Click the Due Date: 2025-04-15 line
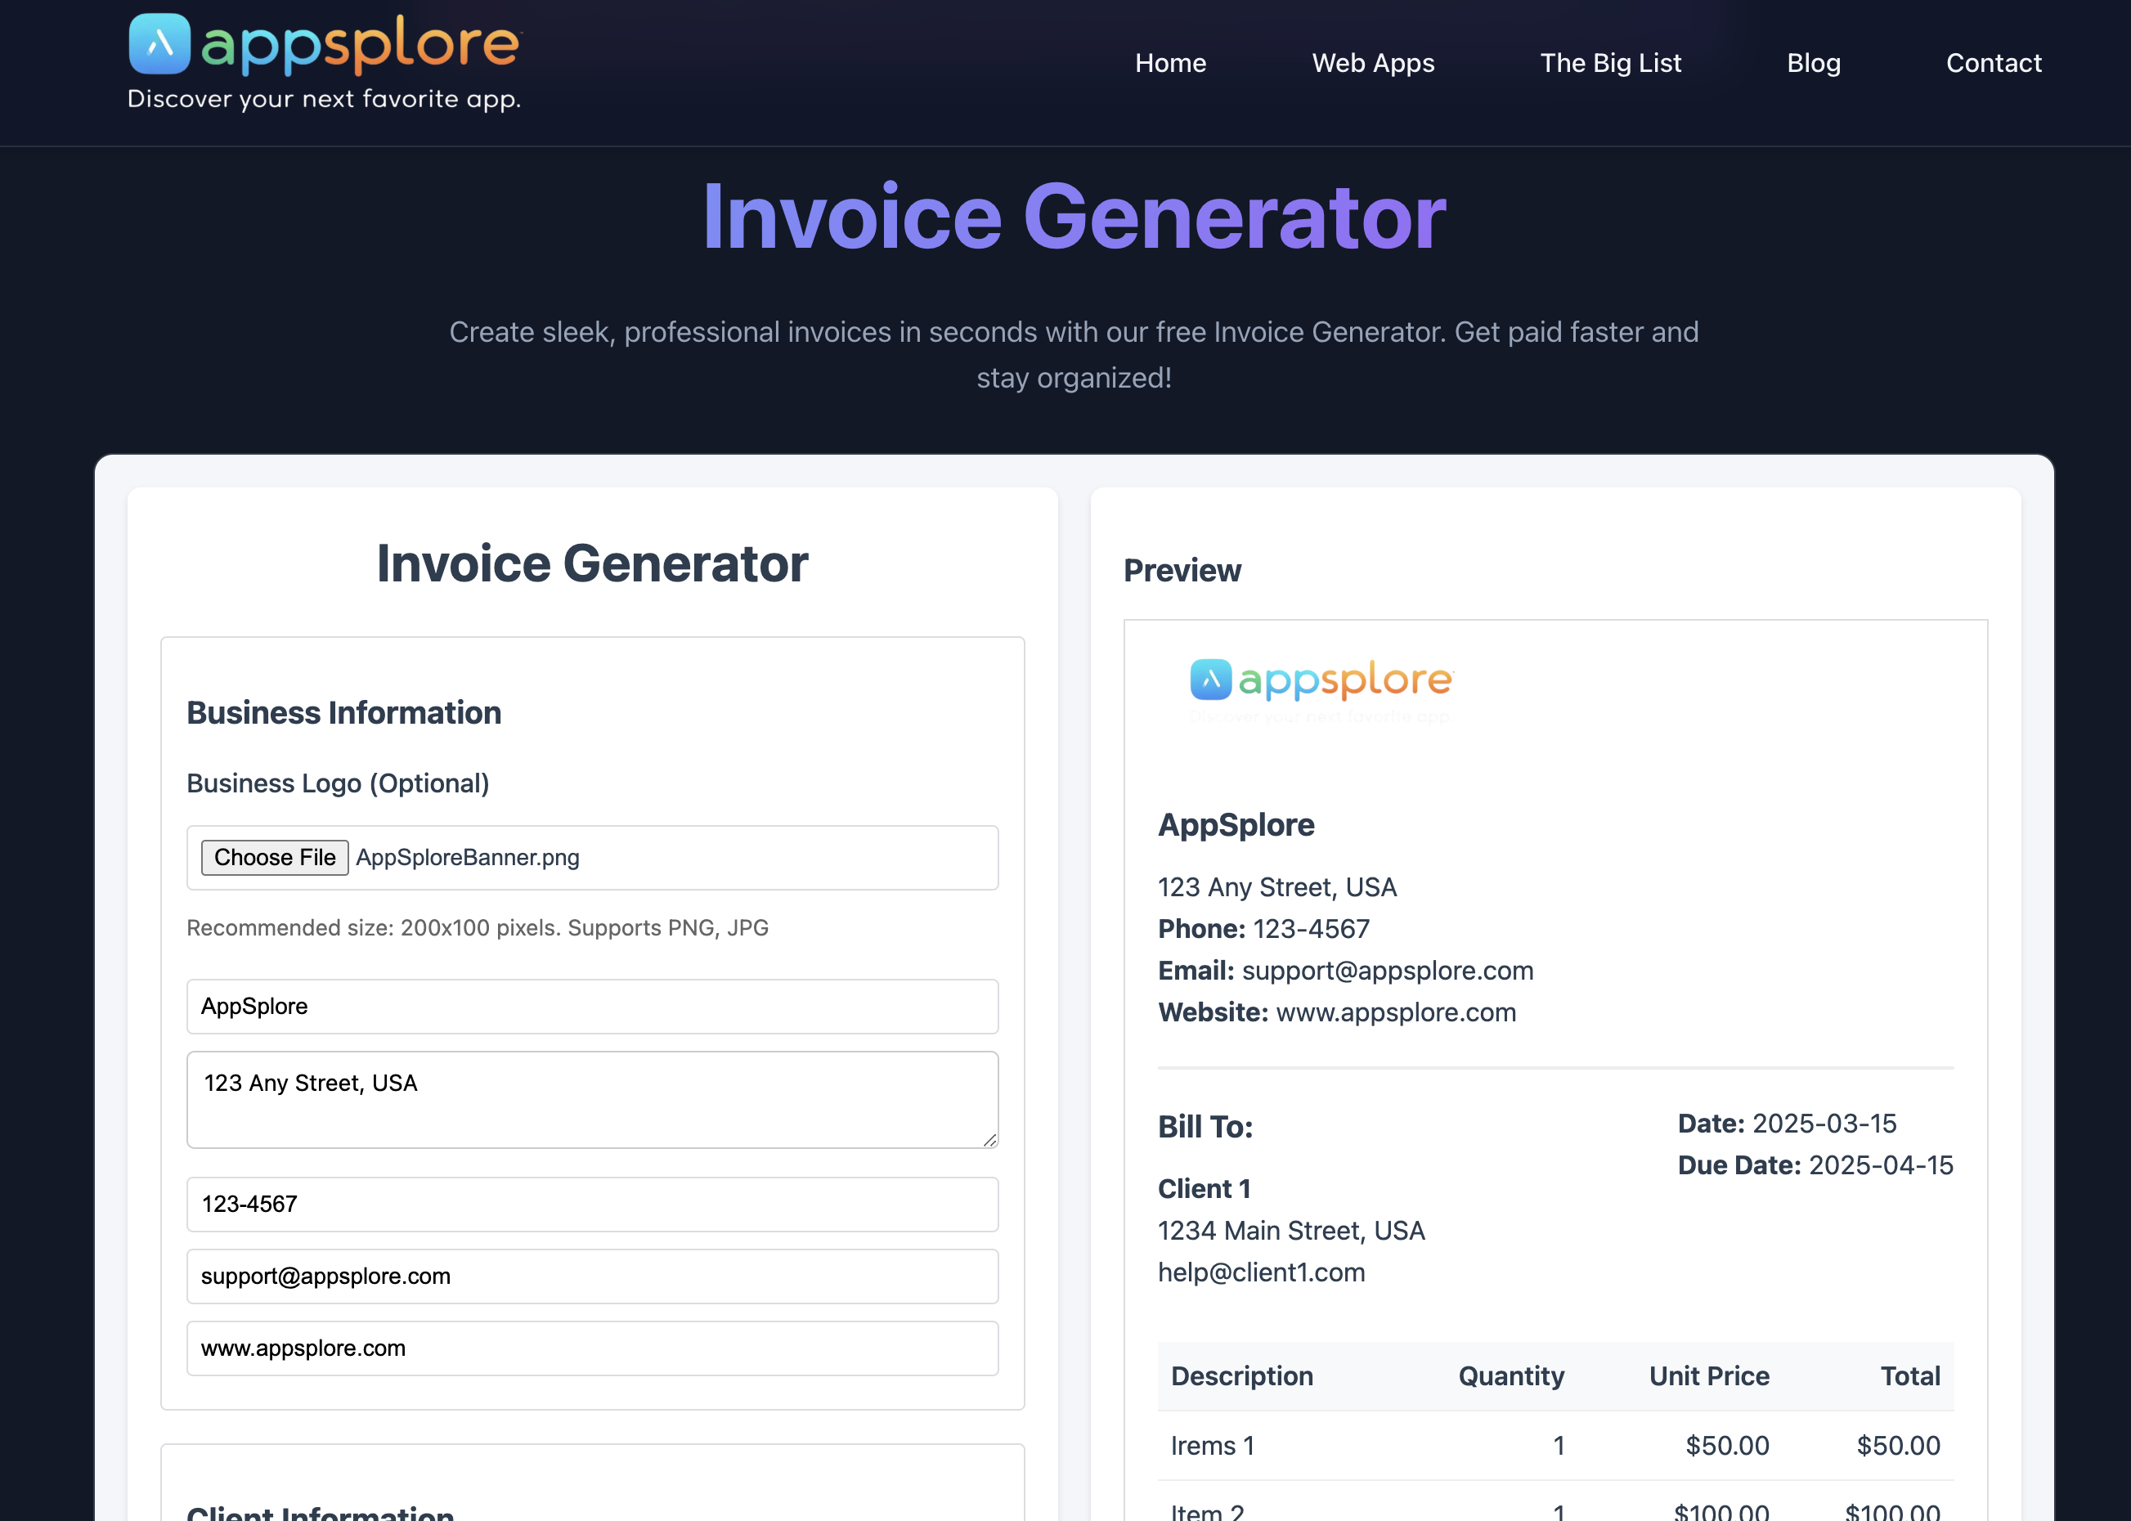This screenshot has width=2131, height=1521. point(1815,1165)
